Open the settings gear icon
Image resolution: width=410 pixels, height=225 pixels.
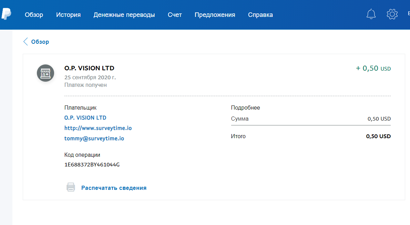[x=392, y=14]
